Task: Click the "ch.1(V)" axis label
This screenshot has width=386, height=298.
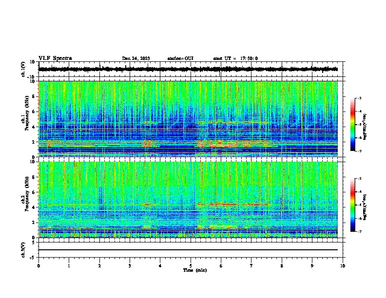Action: coord(23,69)
